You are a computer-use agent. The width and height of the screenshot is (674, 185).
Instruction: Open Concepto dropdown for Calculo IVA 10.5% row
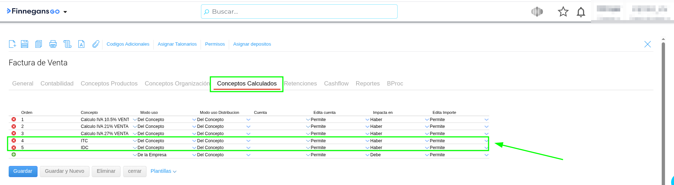pyautogui.click(x=135, y=120)
